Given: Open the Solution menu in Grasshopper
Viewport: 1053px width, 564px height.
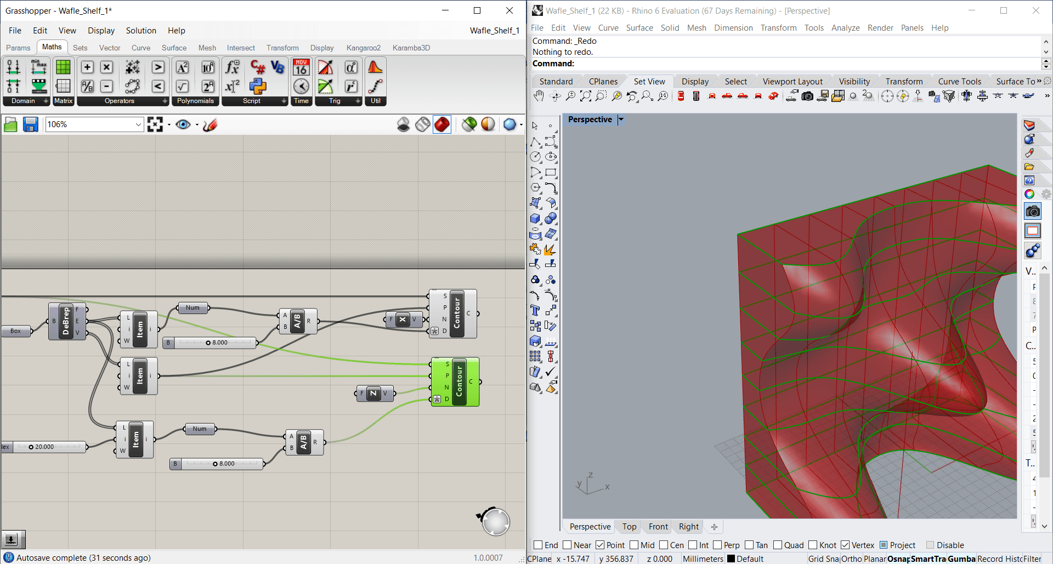Looking at the screenshot, I should (140, 31).
